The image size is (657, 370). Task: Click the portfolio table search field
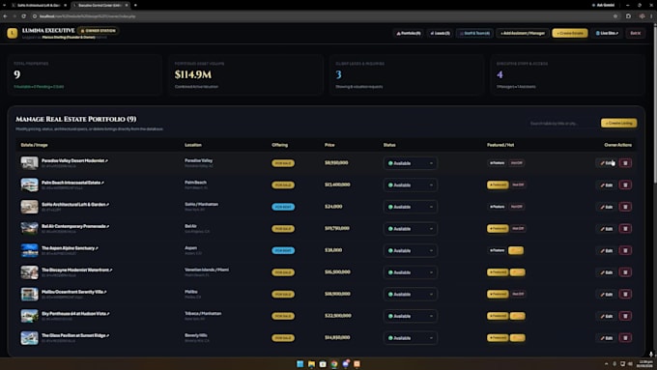[562, 124]
